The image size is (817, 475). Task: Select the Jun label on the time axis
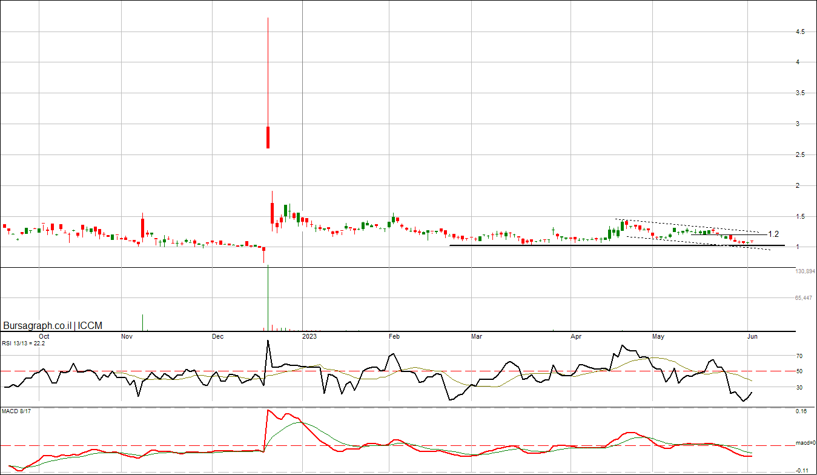752,336
